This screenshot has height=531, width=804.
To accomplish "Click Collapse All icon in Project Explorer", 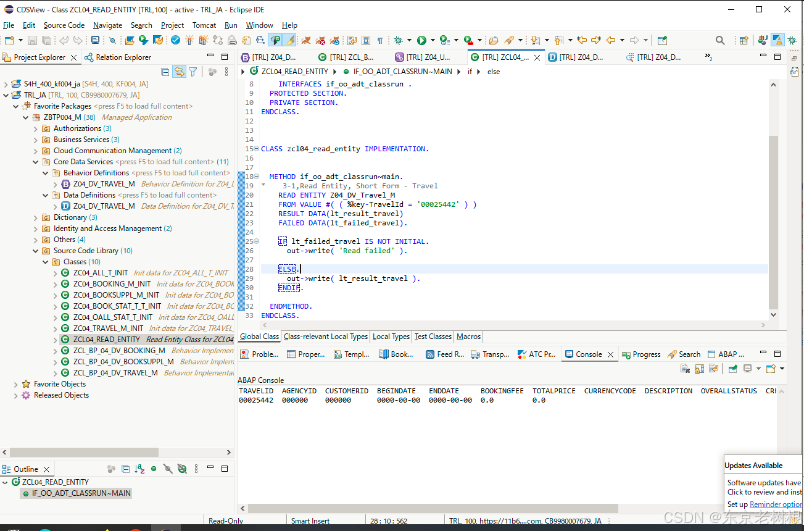I will click(x=165, y=72).
